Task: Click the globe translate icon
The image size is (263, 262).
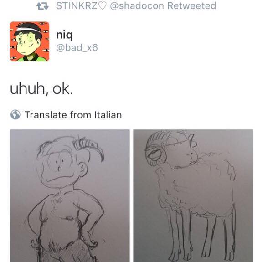Action: (15, 115)
